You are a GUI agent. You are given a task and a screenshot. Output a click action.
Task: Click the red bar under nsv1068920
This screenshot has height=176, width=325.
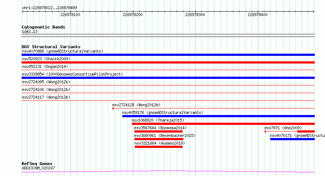point(223,124)
